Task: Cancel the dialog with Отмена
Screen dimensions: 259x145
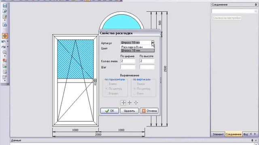Action: coord(149,111)
